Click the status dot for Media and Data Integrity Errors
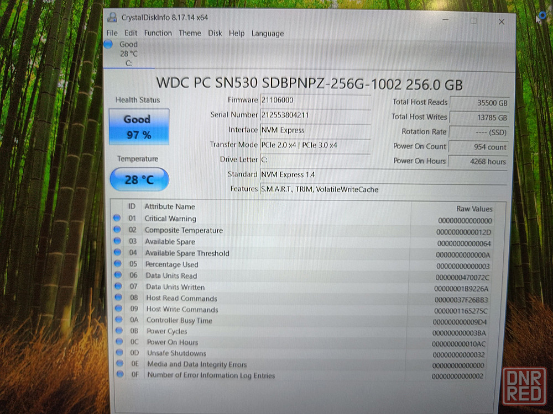 [x=120, y=363]
